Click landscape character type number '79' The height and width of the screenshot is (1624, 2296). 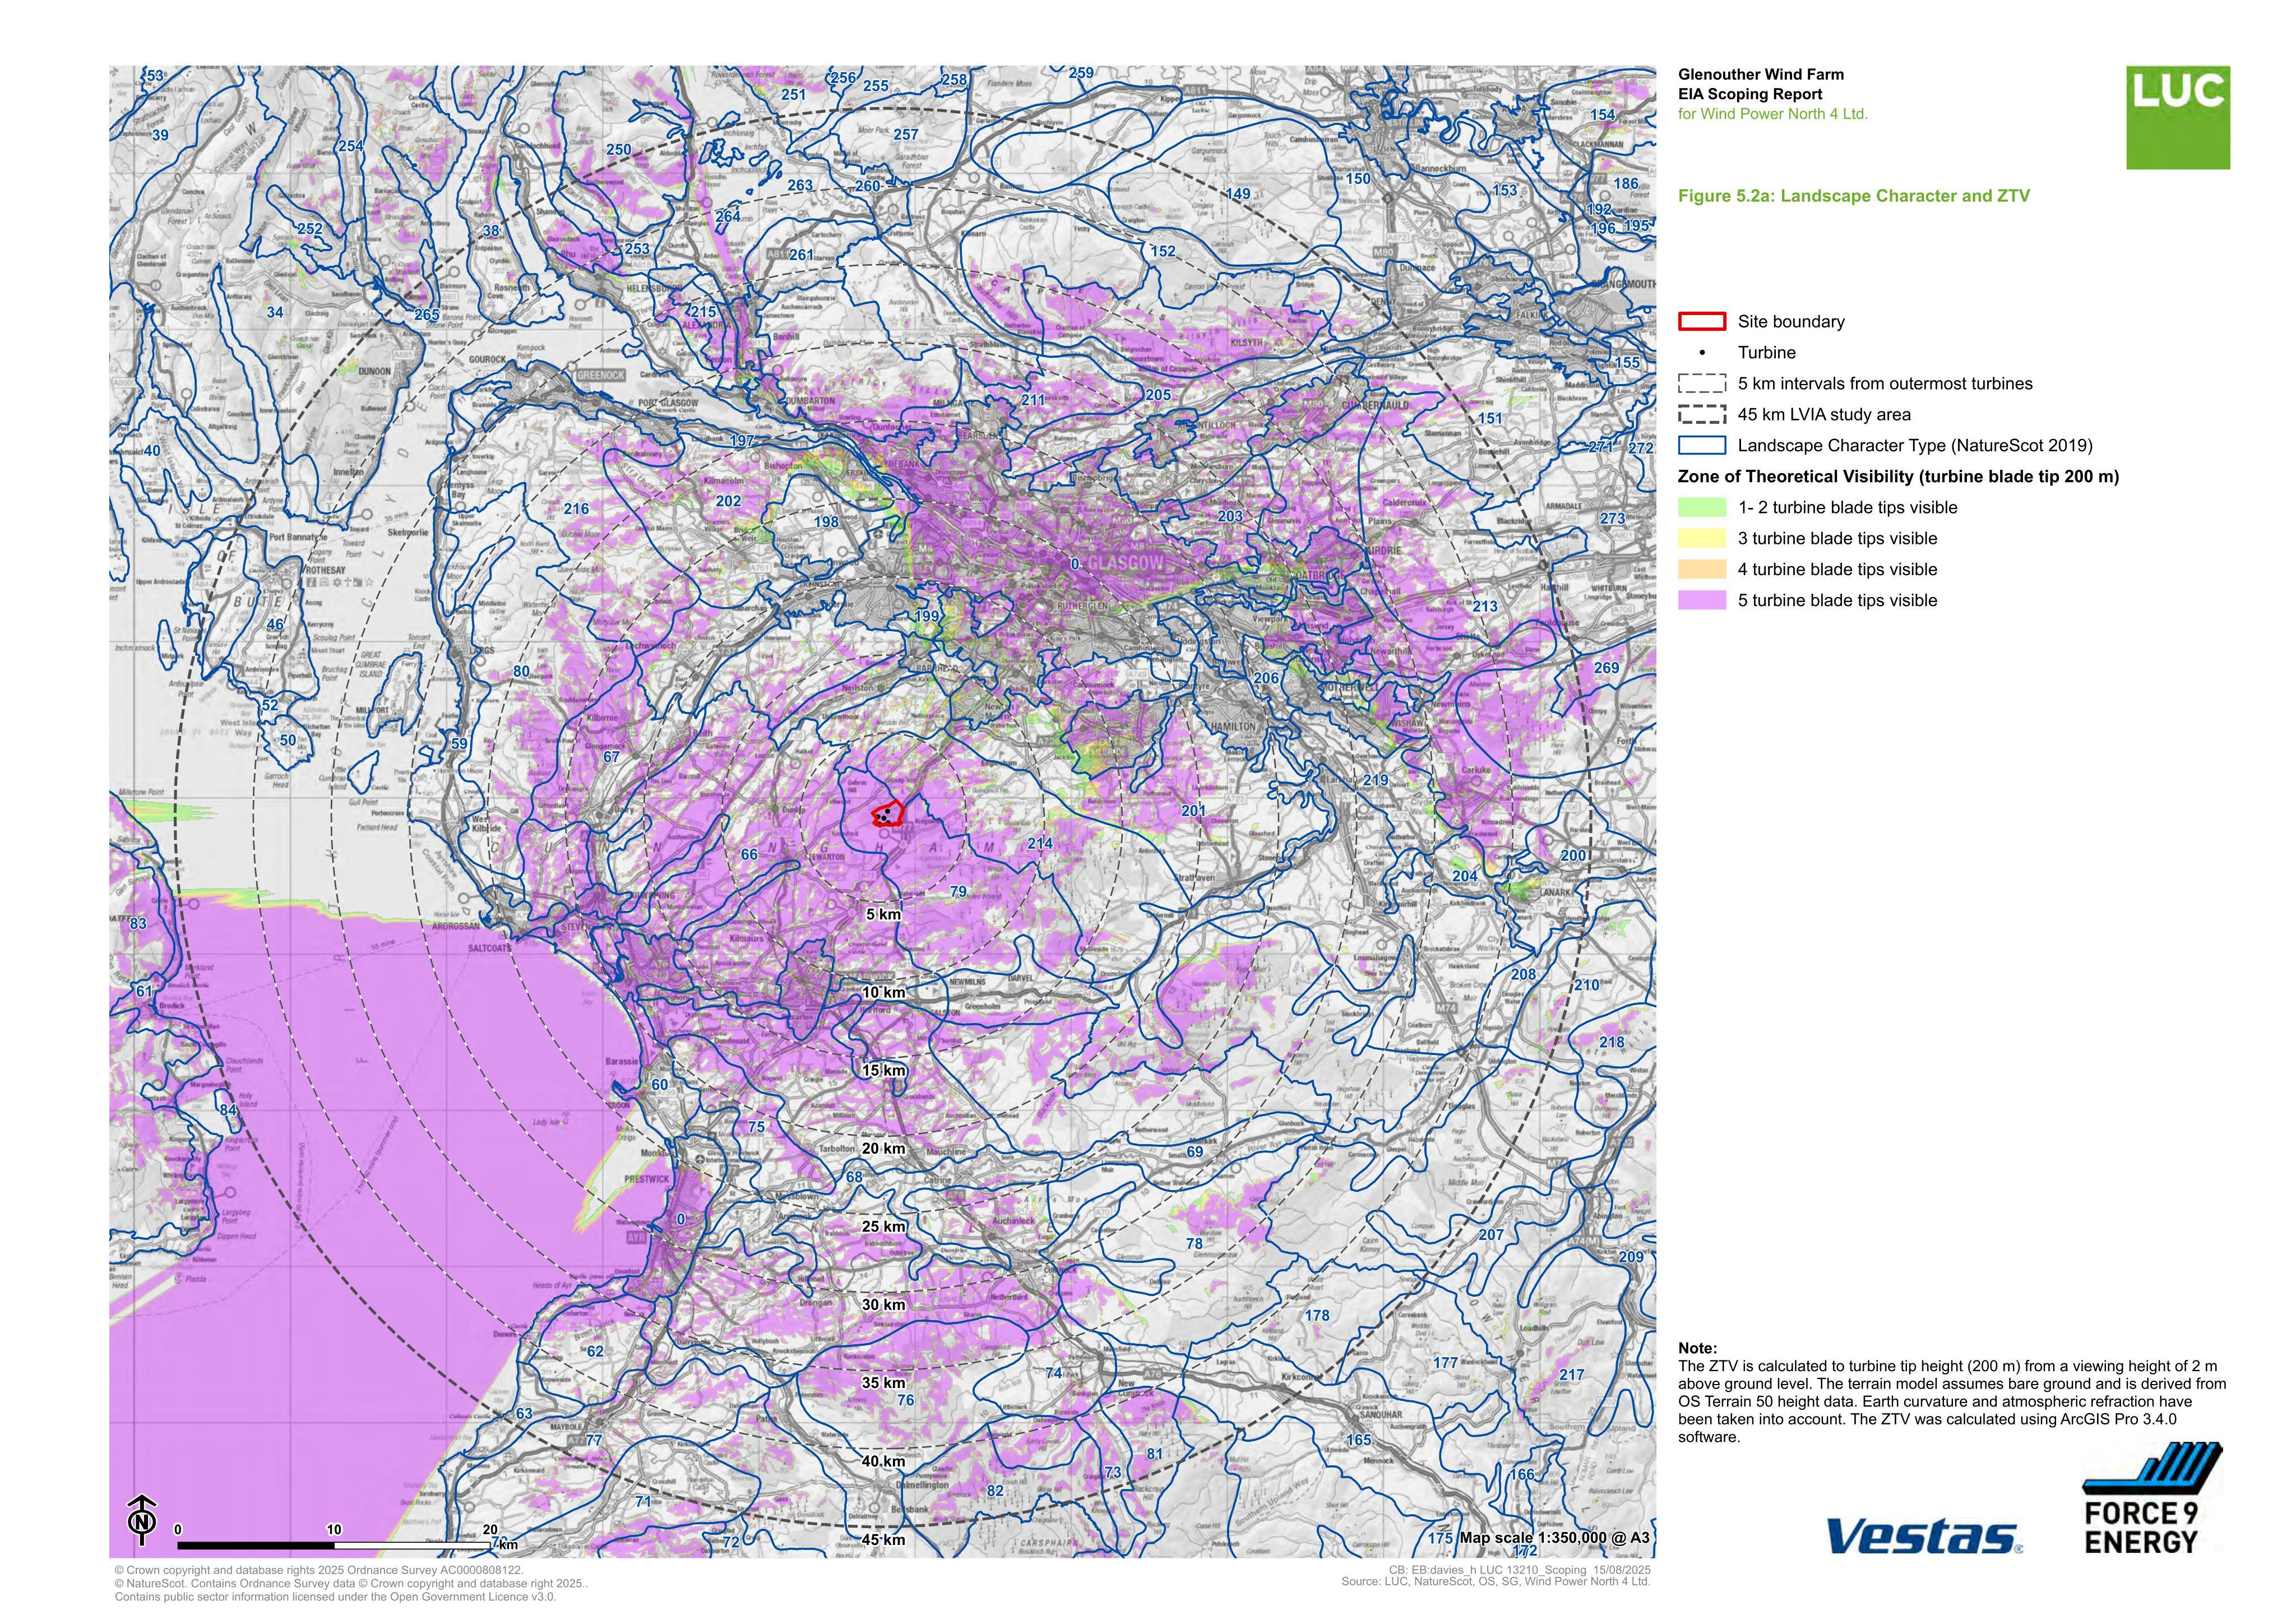[x=958, y=892]
